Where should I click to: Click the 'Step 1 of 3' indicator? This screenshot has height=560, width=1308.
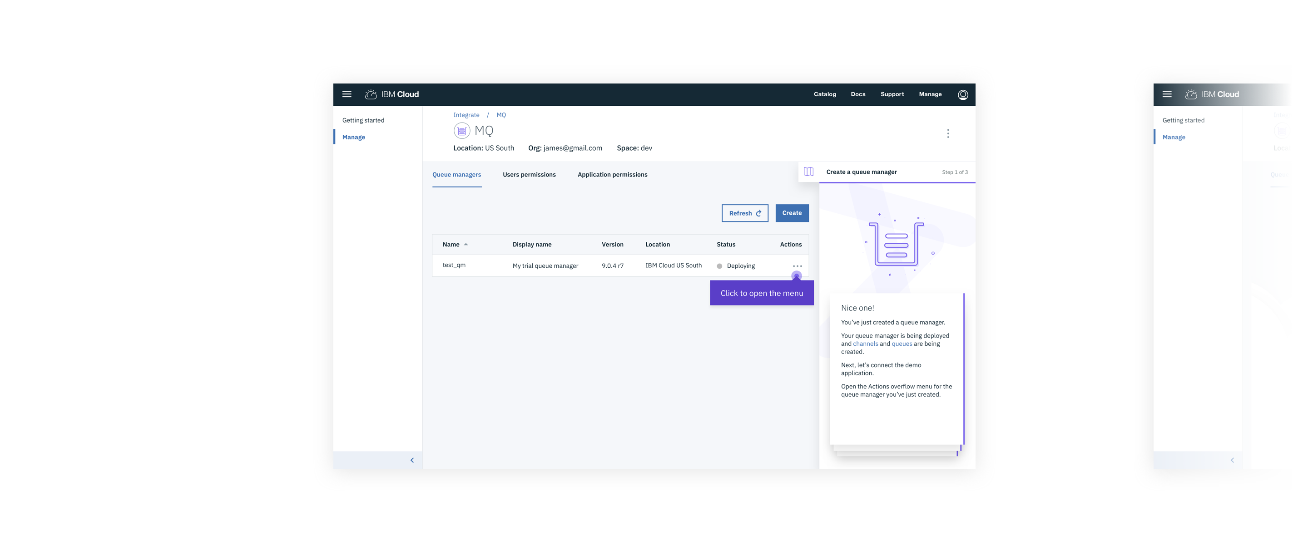click(x=955, y=172)
